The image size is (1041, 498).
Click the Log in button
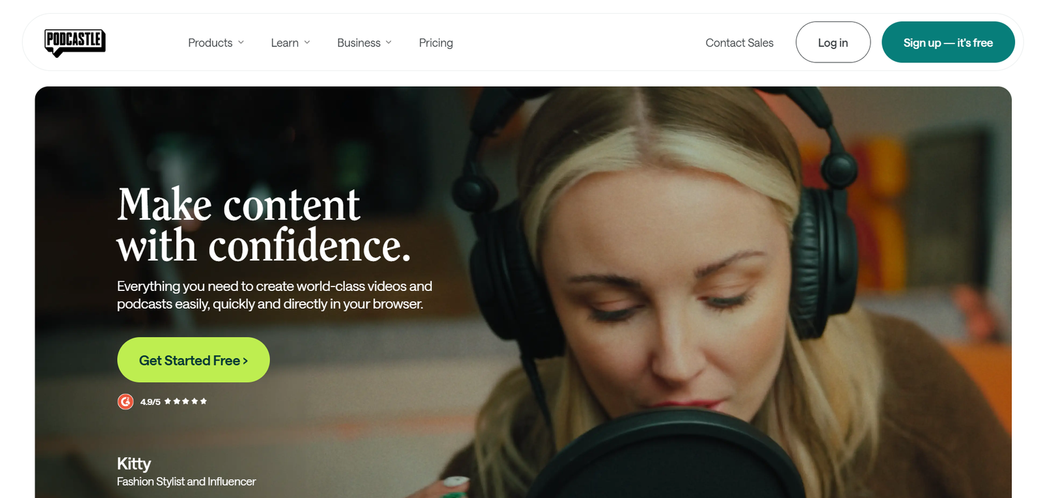833,42
